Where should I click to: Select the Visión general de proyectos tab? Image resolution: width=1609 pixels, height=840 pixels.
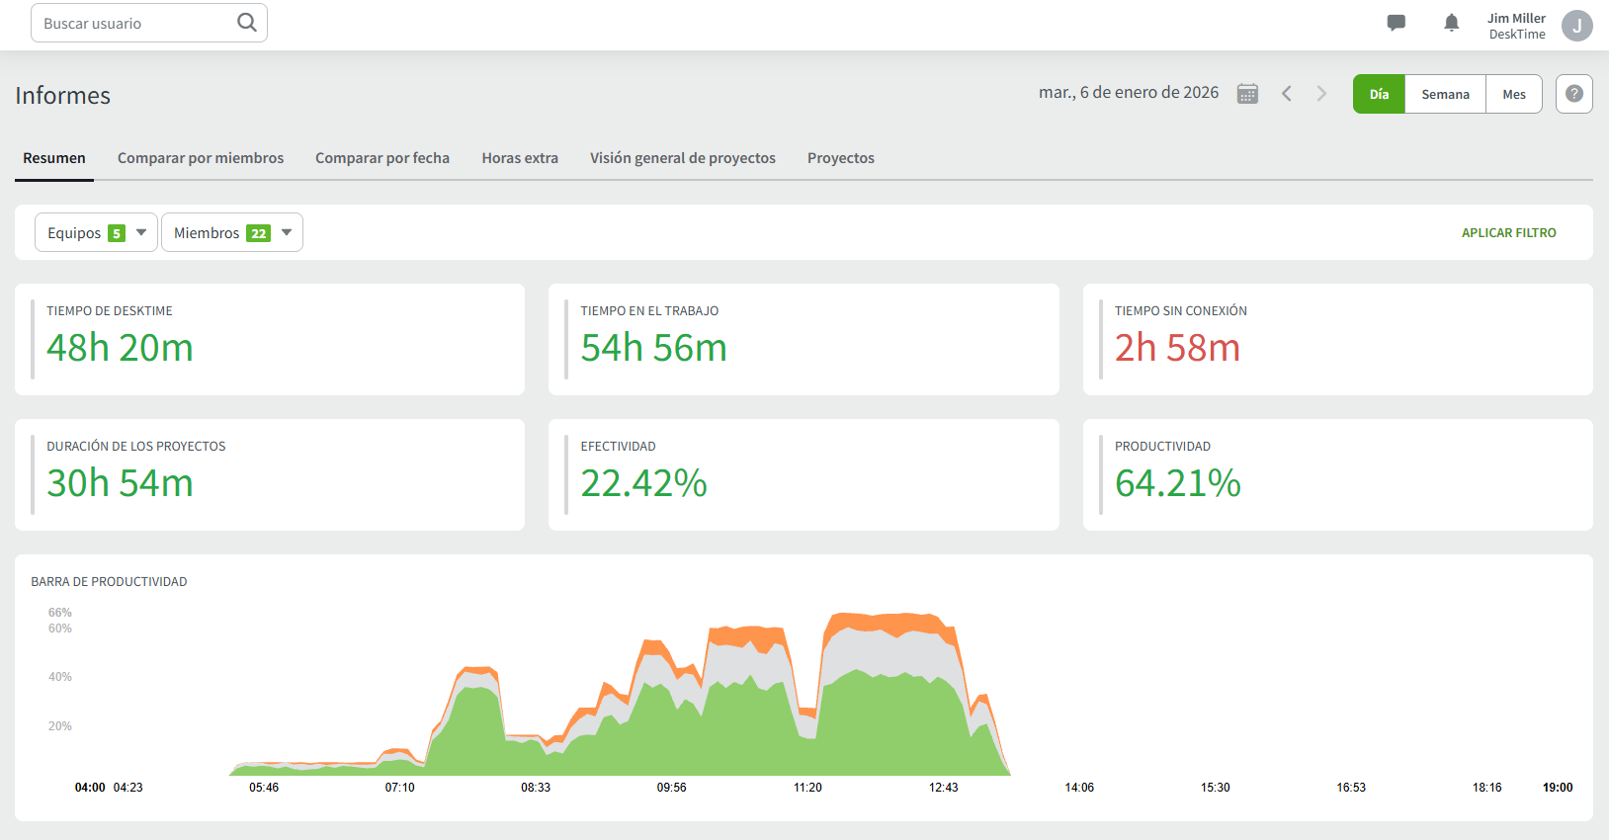pyautogui.click(x=683, y=158)
